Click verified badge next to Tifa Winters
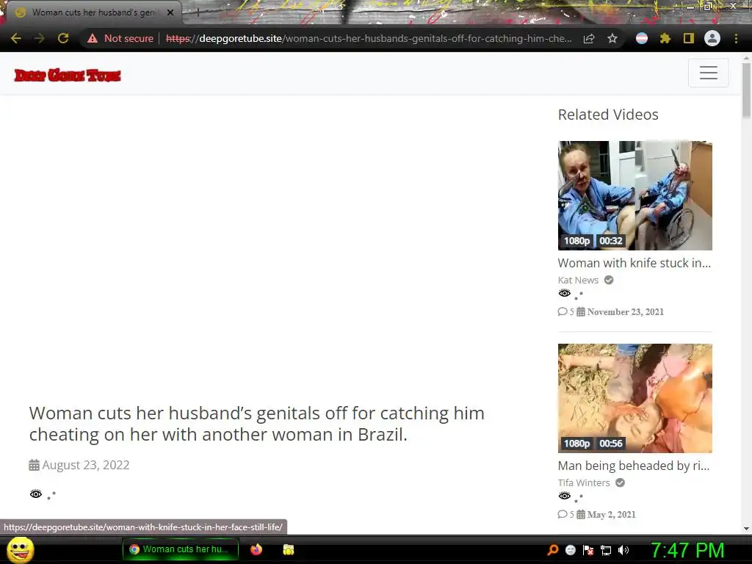 (620, 483)
